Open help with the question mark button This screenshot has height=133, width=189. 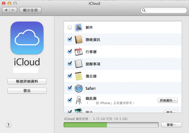[8, 125]
